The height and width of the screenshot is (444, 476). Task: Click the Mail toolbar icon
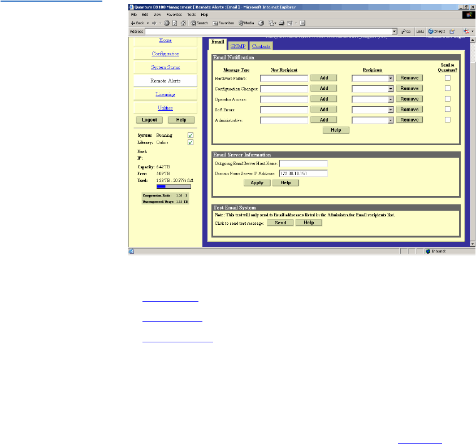click(271, 23)
